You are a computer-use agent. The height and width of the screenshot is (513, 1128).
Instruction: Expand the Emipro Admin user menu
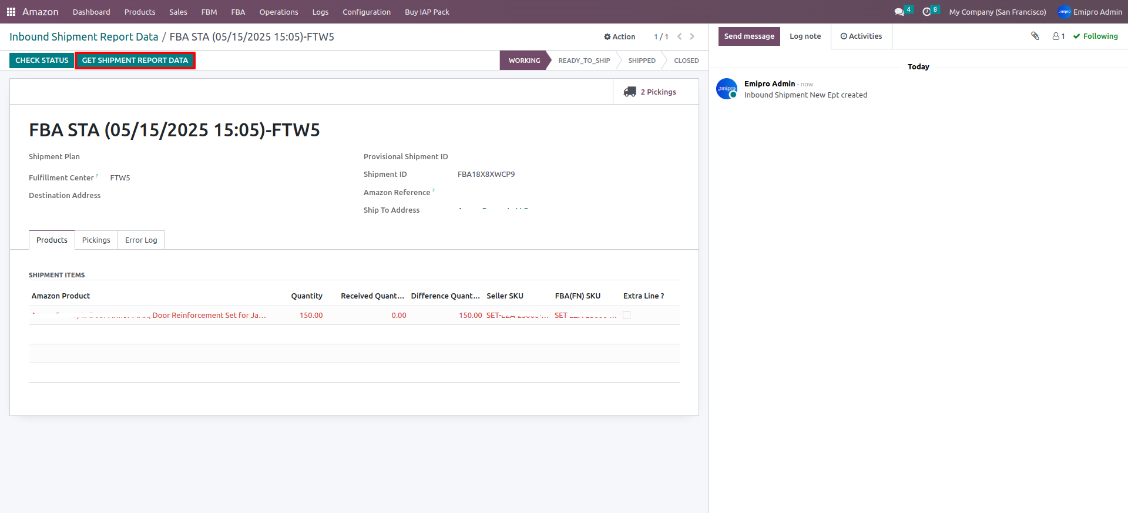(x=1090, y=12)
